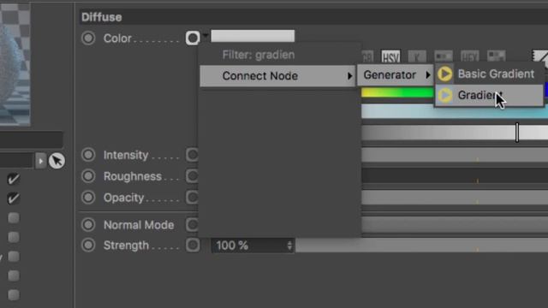Choose Connect Node in the context menu
Image resolution: width=548 pixels, height=308 pixels.
[277, 76]
